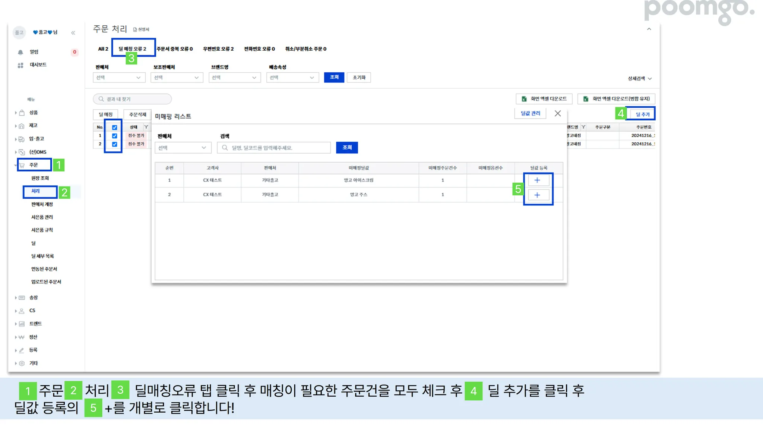Uncheck the checkbox for order row 1
Image resolution: width=763 pixels, height=425 pixels.
click(115, 136)
